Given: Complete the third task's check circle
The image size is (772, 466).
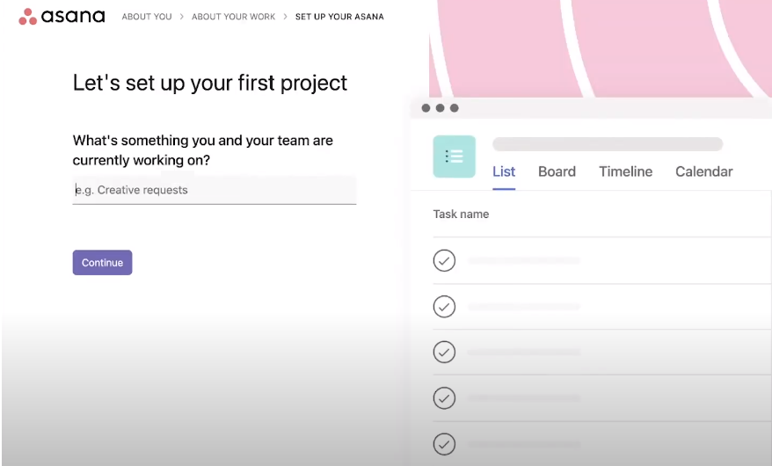Looking at the screenshot, I should point(445,352).
